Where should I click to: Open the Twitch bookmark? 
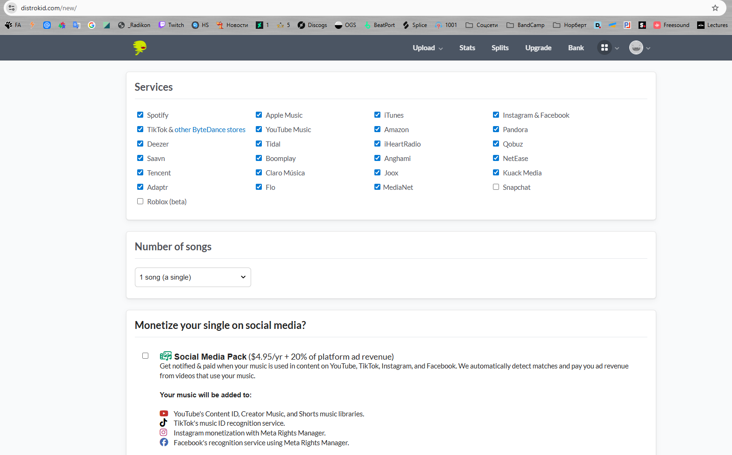171,25
